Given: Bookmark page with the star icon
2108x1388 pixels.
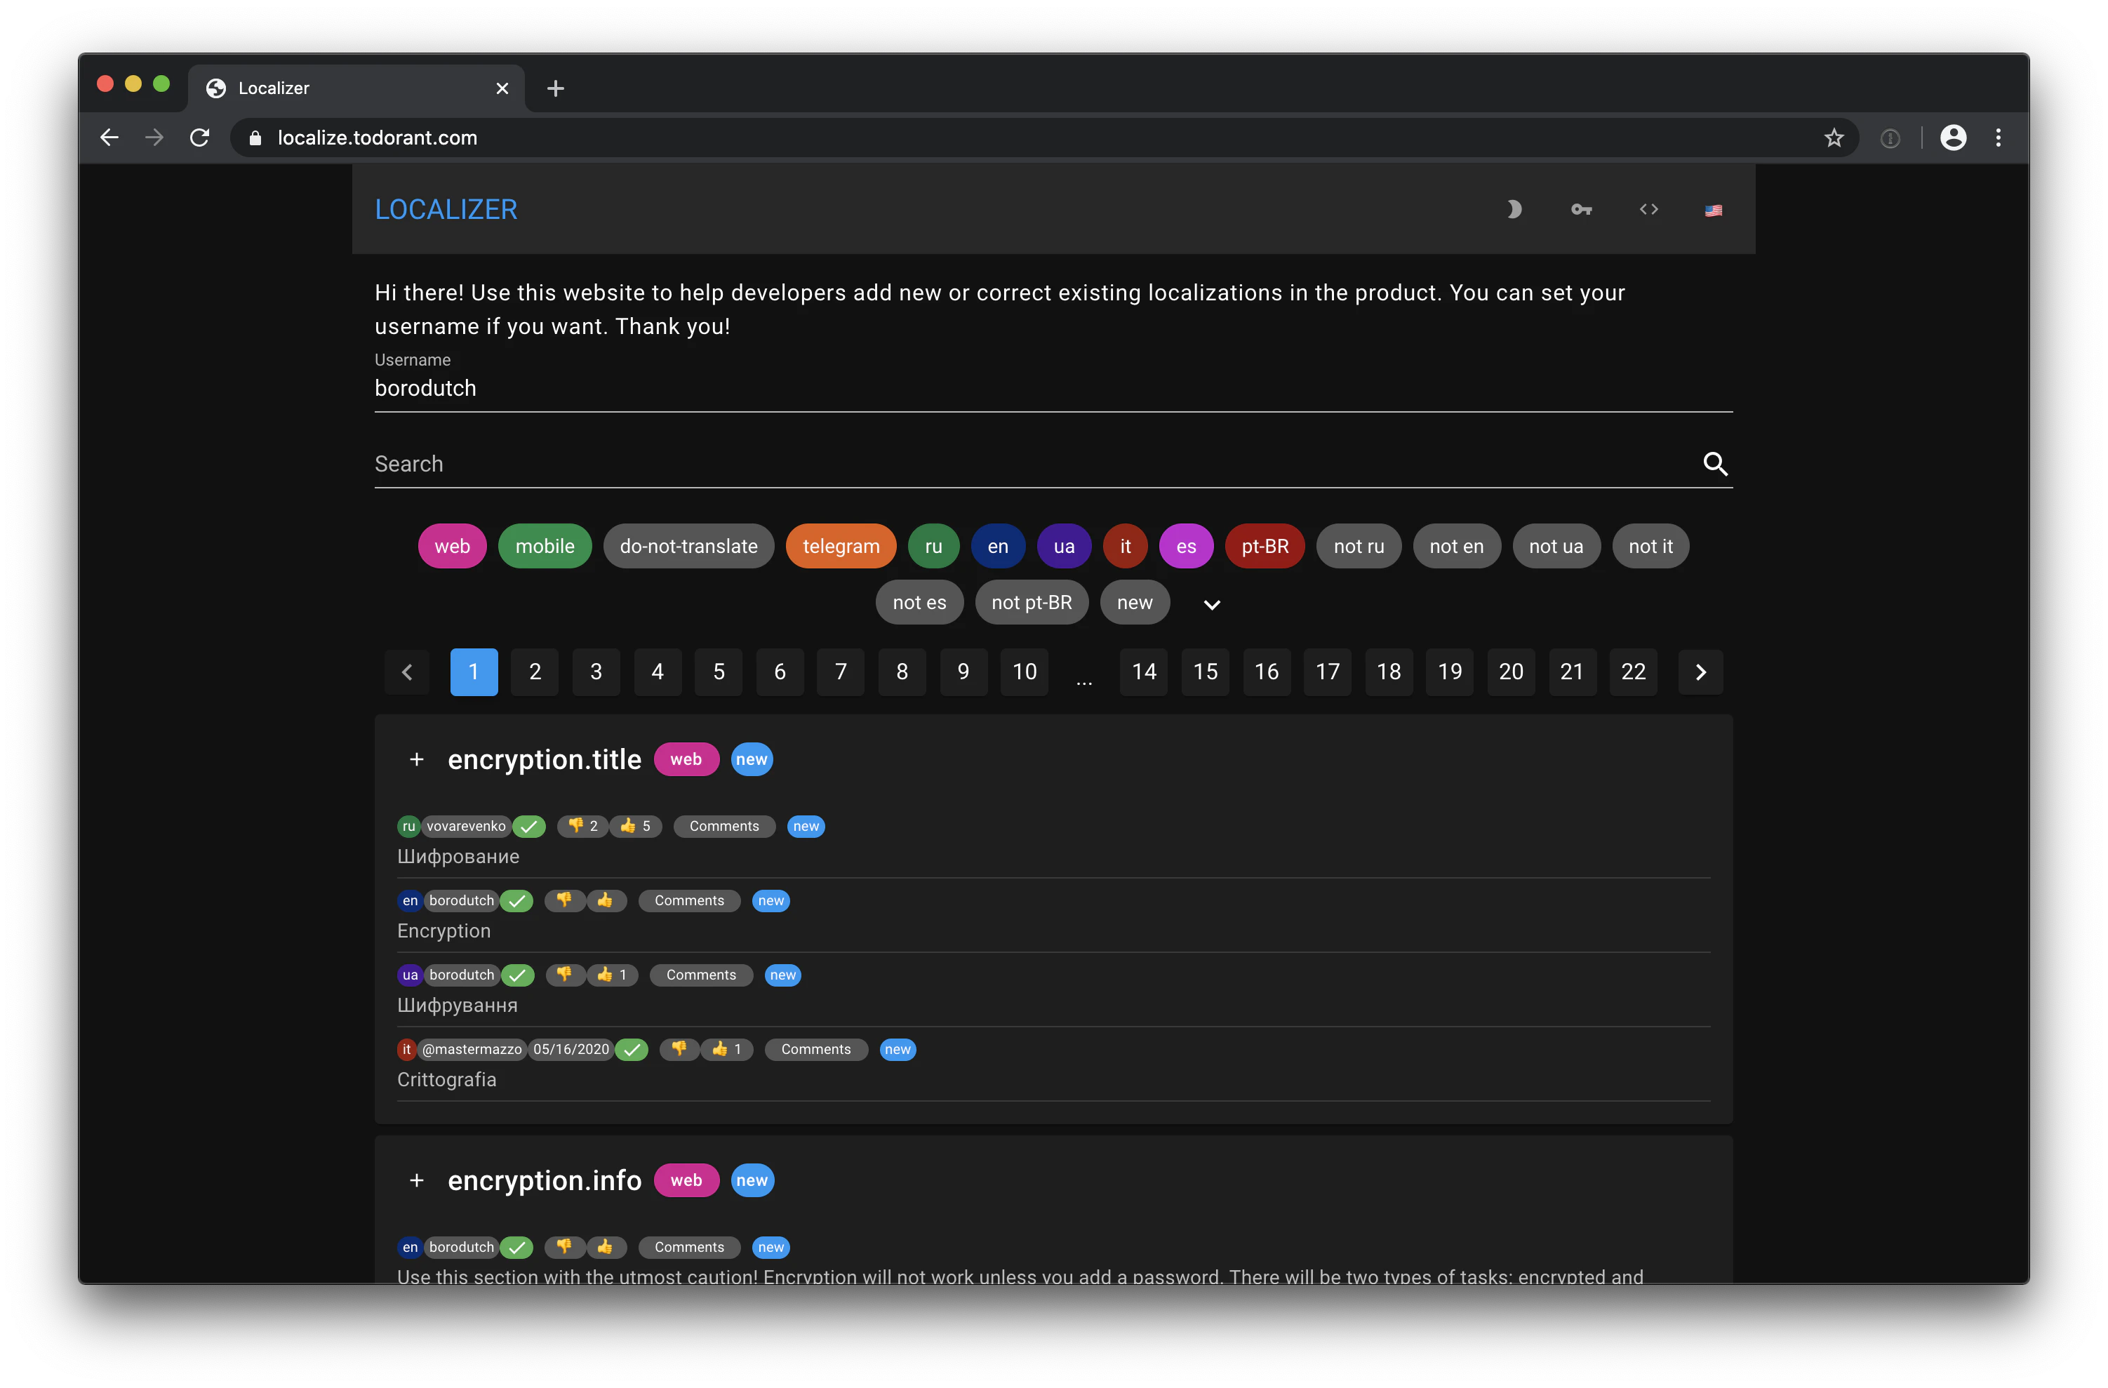Looking at the screenshot, I should point(1834,138).
